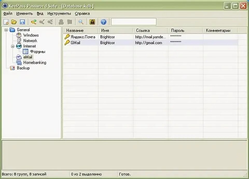Screen dimensions: 249x179
Task: Sort by the Ссылка column header
Action: click(x=150, y=31)
